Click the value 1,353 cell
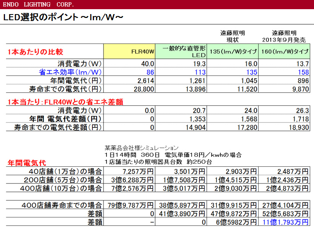 197,119
